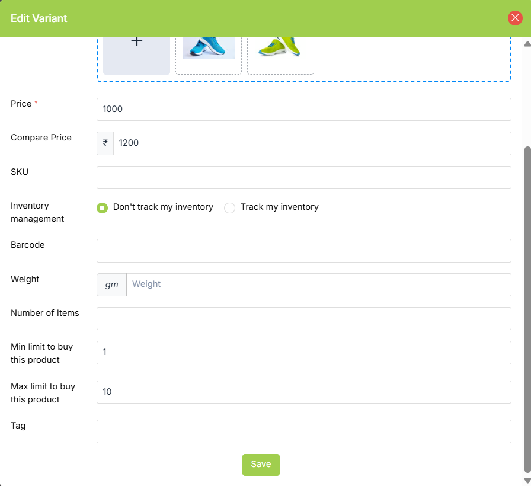Click the Price input field
The height and width of the screenshot is (486, 531).
point(303,109)
